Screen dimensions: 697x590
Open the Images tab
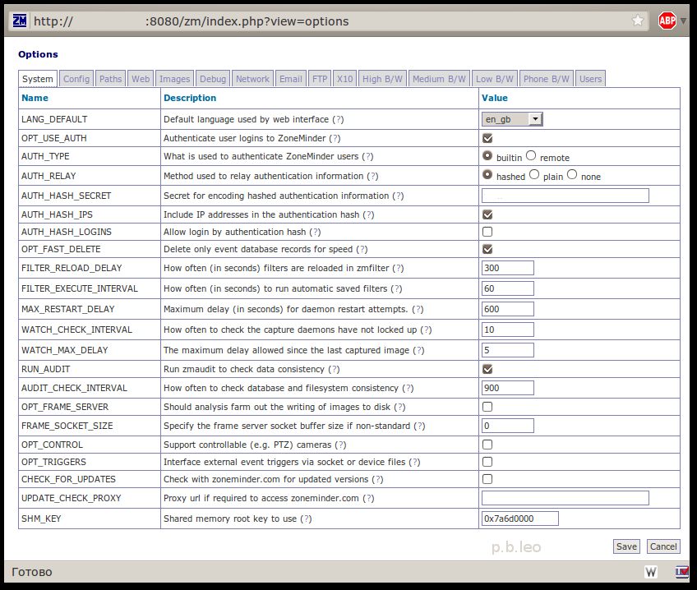175,79
